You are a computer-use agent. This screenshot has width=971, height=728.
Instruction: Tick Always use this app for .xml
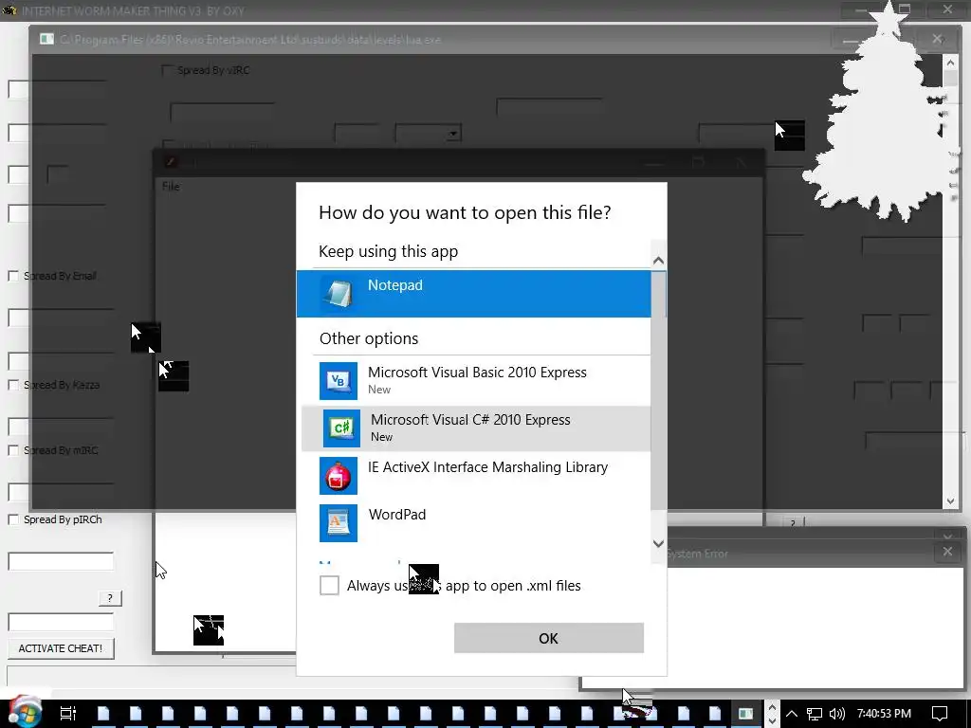(329, 585)
